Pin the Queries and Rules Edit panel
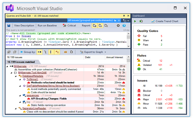 coord(124,16)
